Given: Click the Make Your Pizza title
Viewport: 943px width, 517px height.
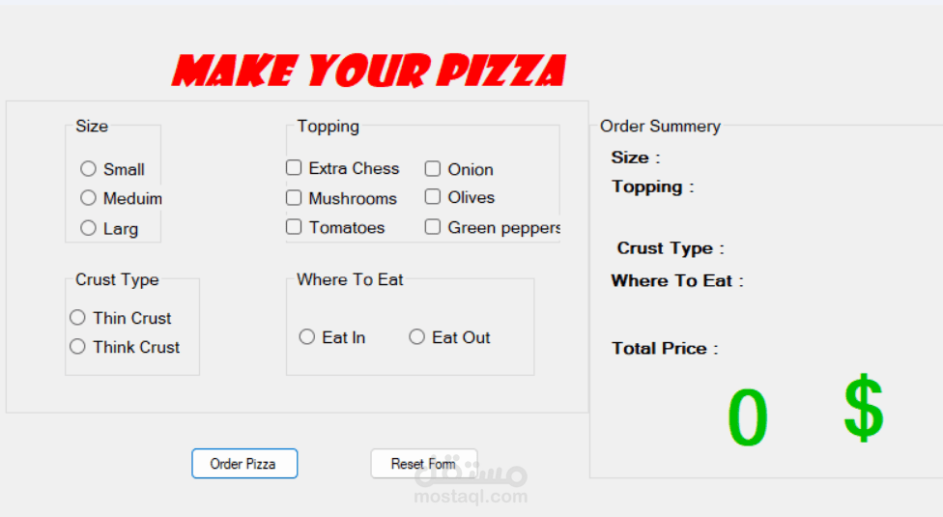Looking at the screenshot, I should [x=369, y=71].
